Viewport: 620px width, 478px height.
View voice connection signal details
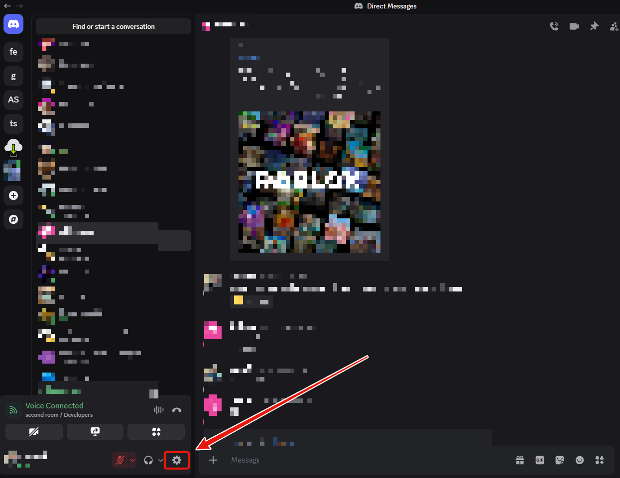(x=13, y=410)
